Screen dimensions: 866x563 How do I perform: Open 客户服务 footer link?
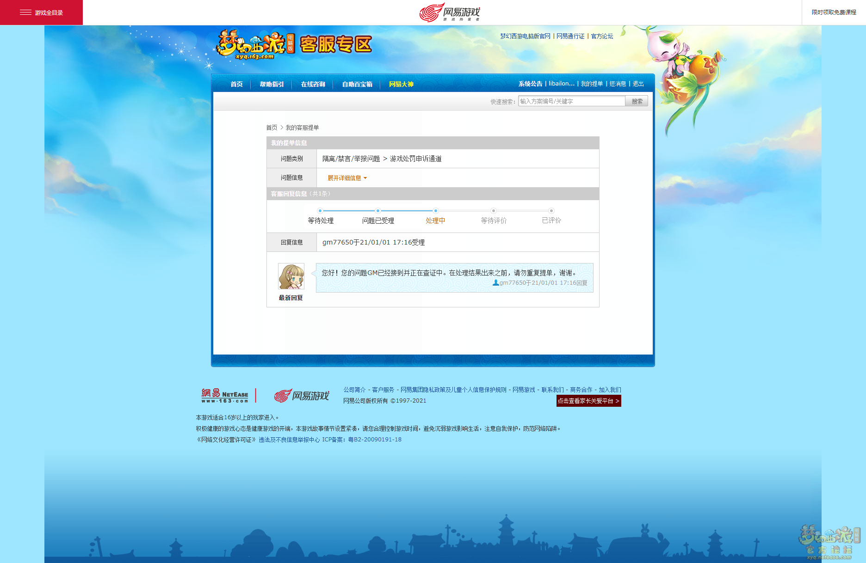tap(383, 390)
